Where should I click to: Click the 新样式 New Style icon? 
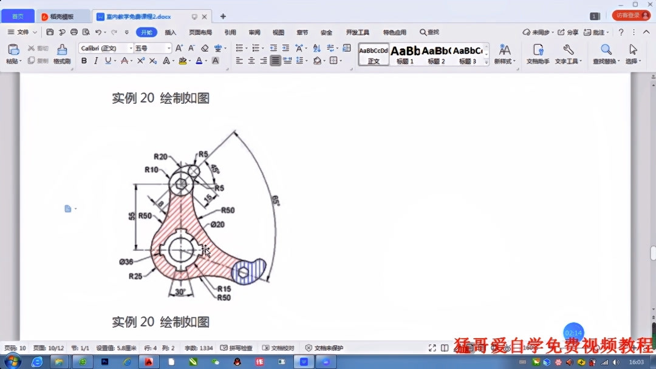[505, 52]
